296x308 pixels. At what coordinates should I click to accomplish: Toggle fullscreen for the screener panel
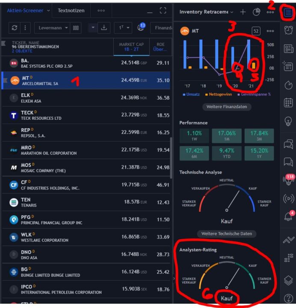point(163,11)
